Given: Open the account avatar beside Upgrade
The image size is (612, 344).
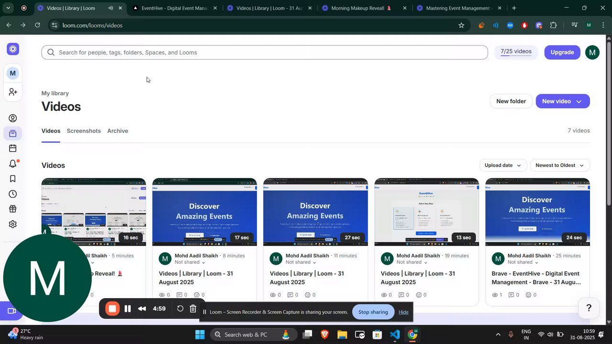Looking at the screenshot, I should point(592,52).
